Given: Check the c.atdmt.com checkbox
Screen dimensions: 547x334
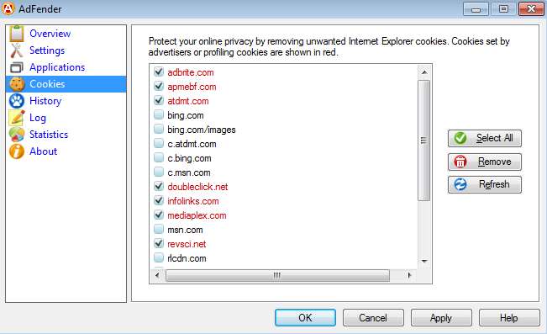Looking at the screenshot, I should tap(159, 144).
